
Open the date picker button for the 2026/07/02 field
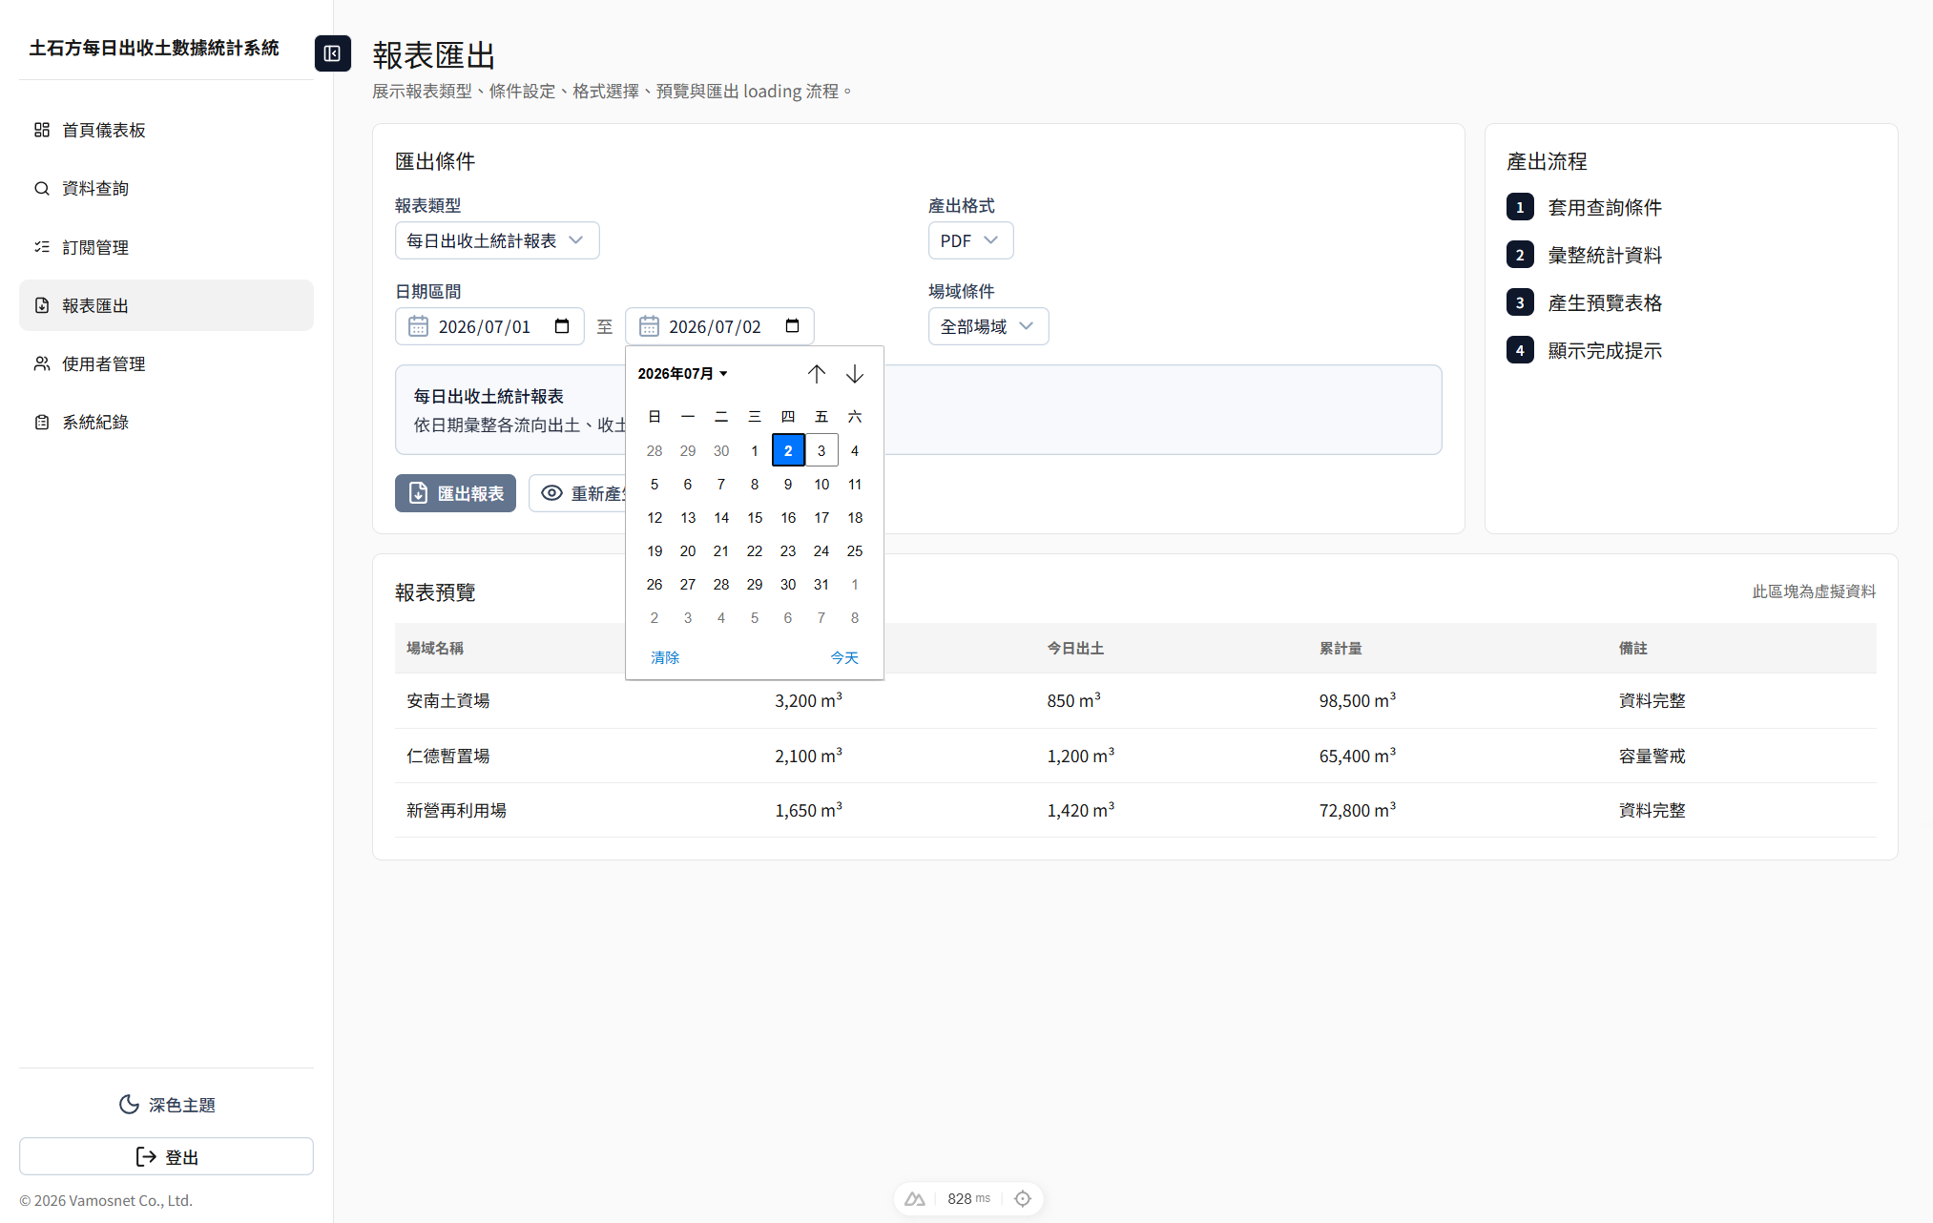(792, 326)
